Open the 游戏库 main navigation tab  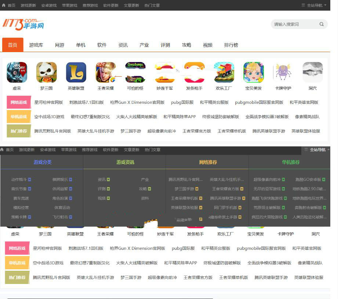36,45
